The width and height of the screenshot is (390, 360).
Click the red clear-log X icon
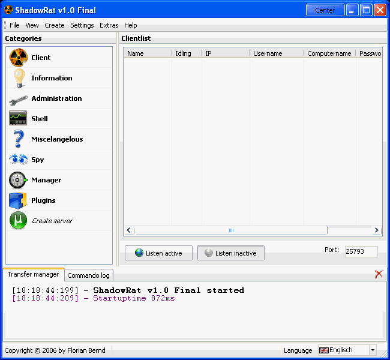[x=379, y=274]
